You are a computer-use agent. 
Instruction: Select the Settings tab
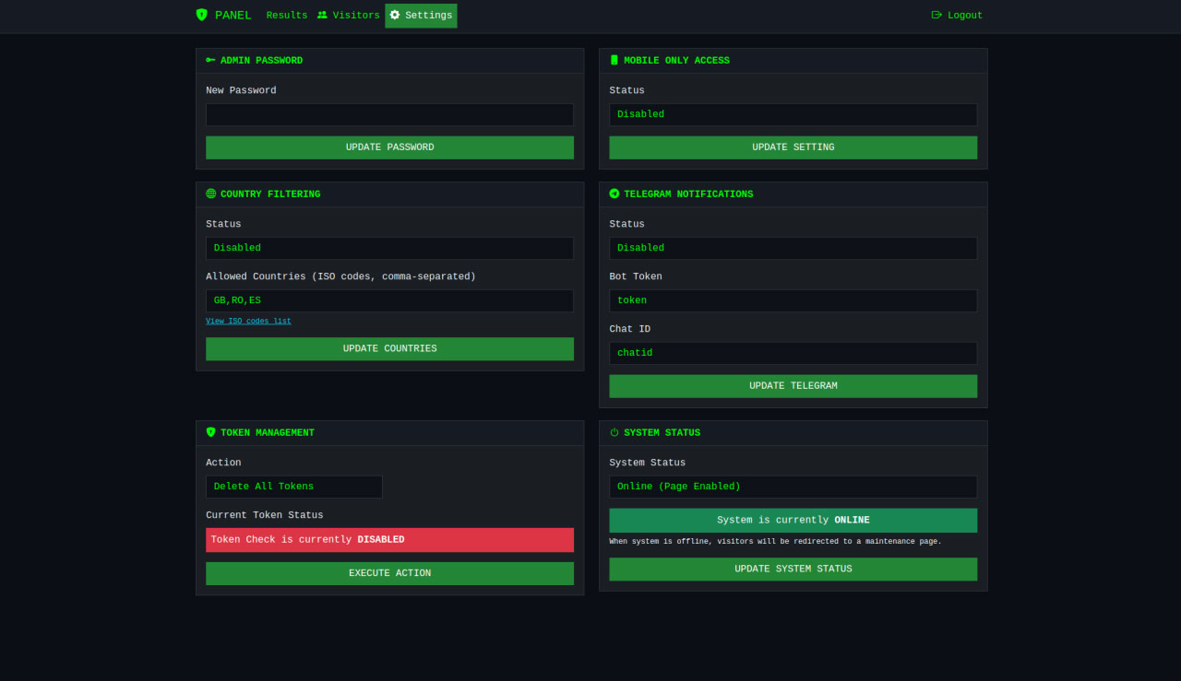pos(421,16)
